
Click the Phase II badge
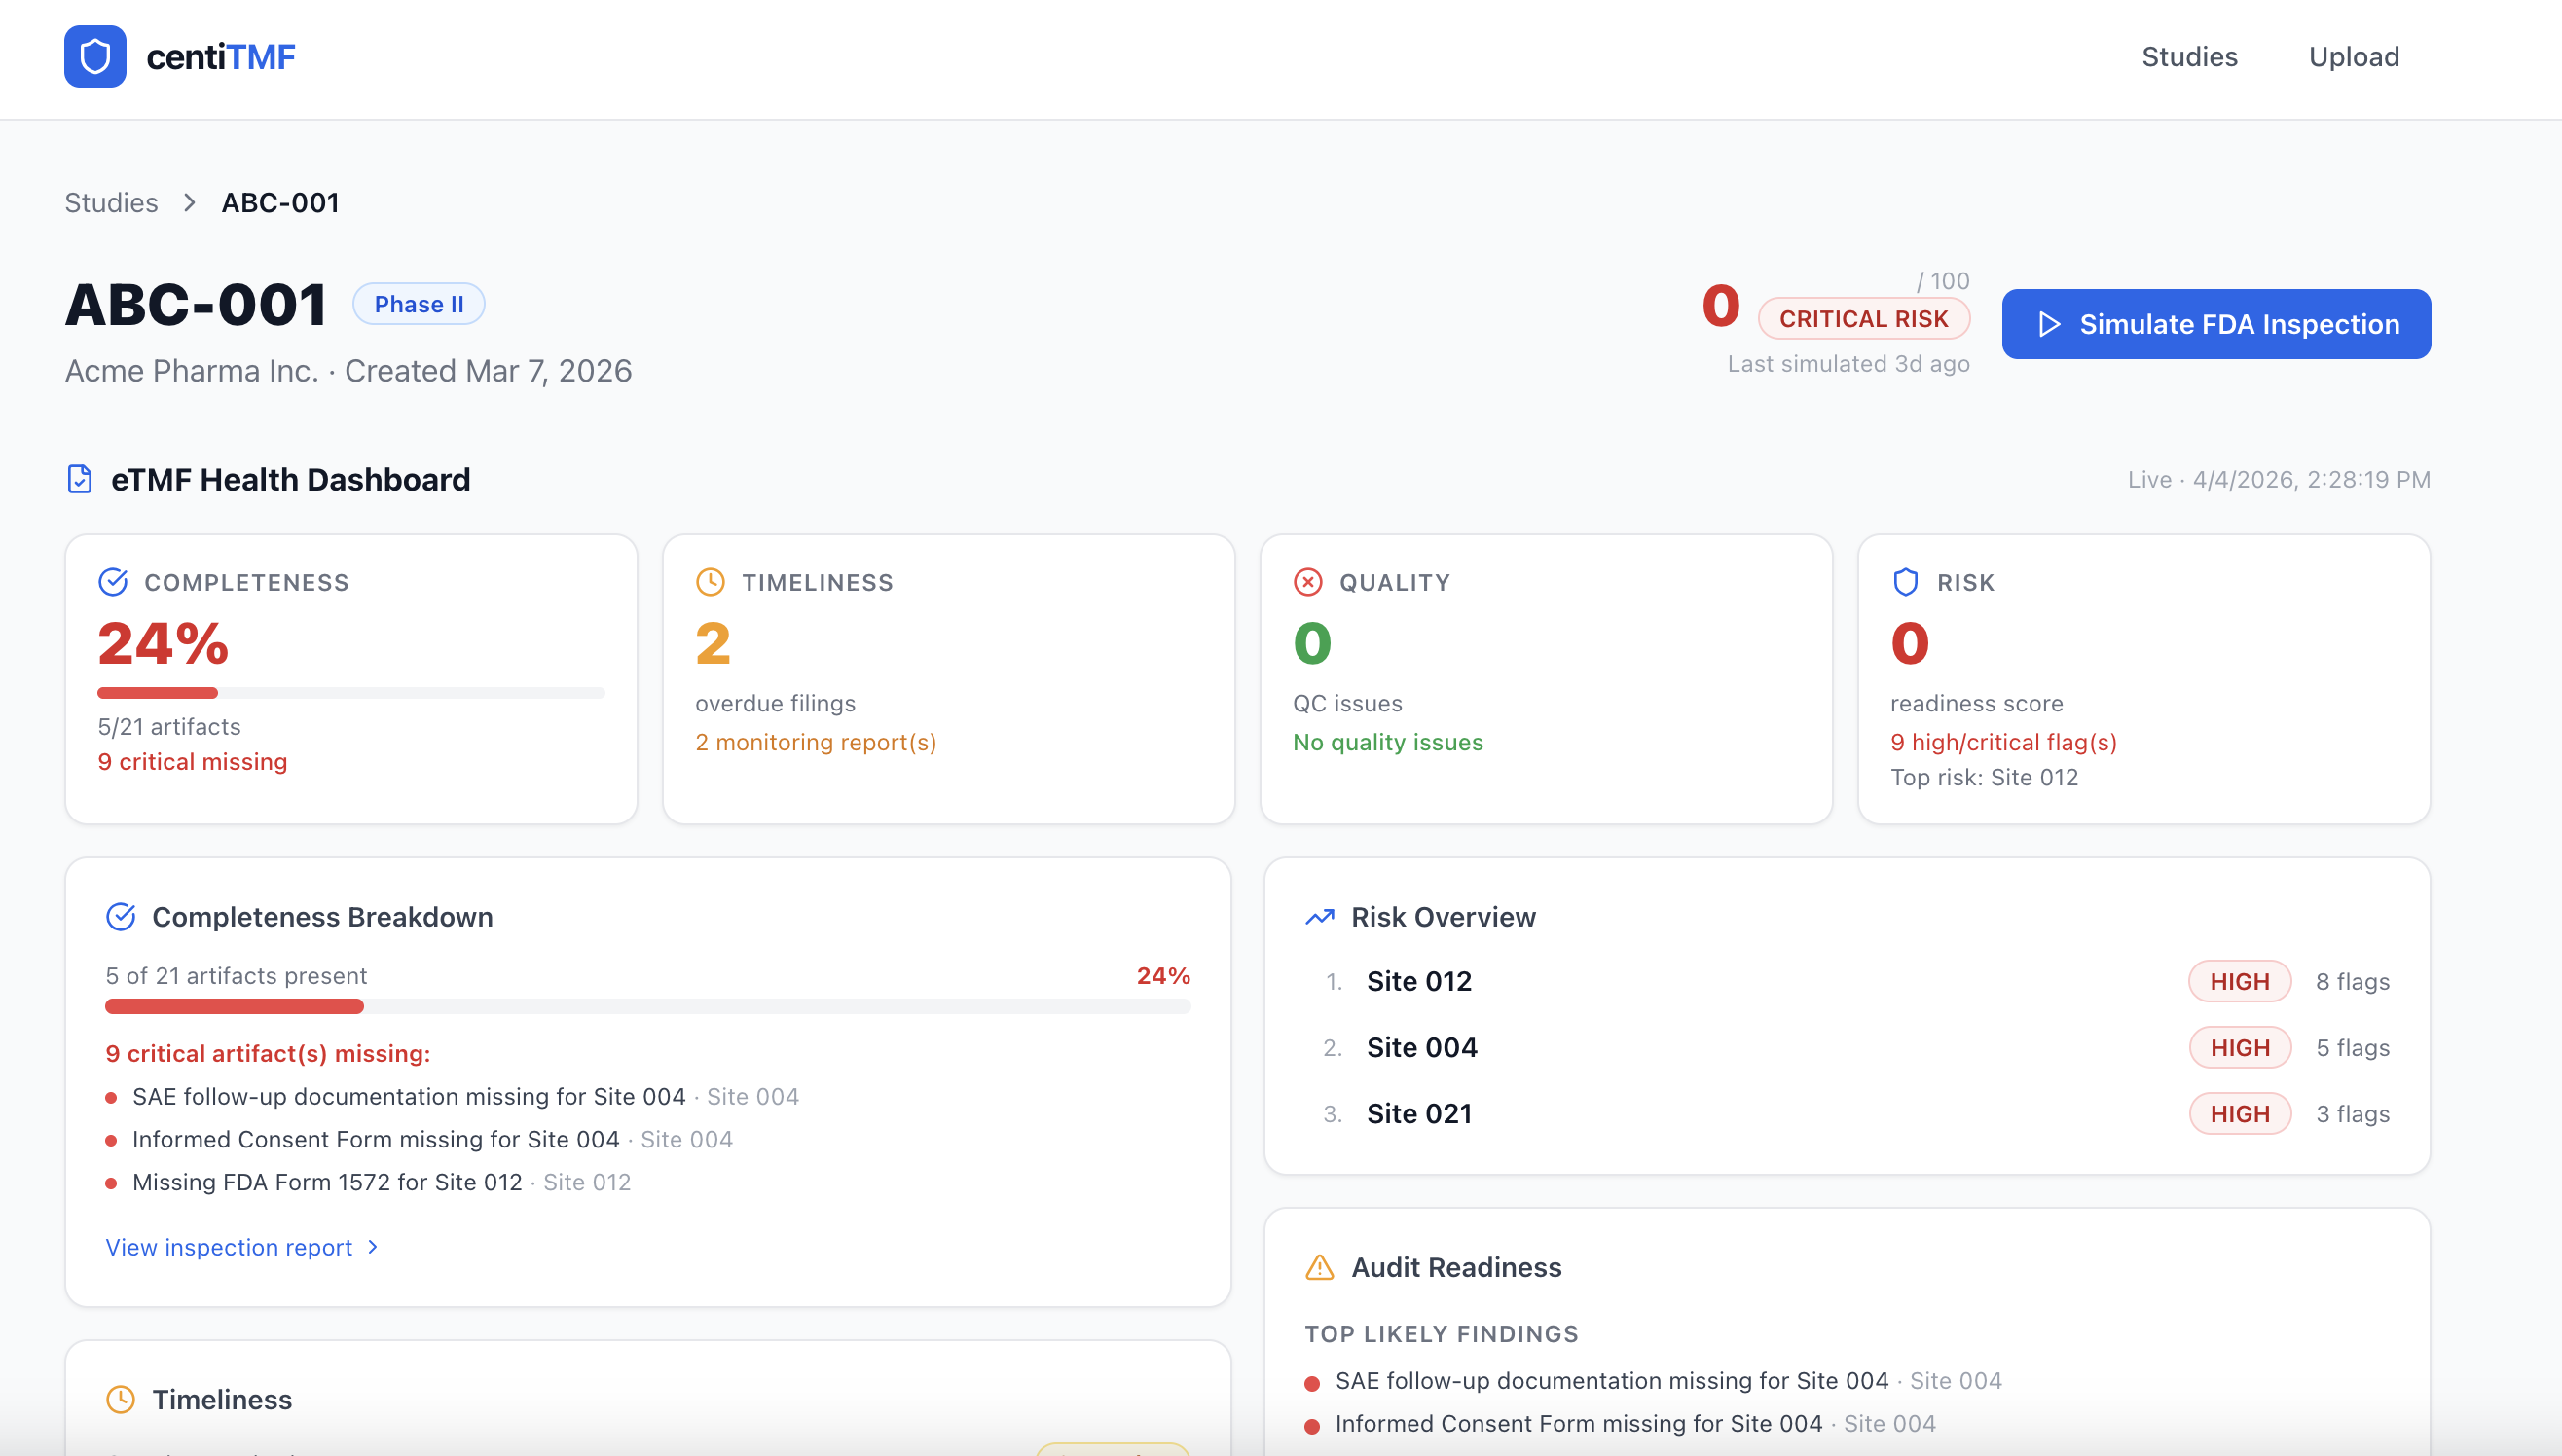[x=418, y=304]
